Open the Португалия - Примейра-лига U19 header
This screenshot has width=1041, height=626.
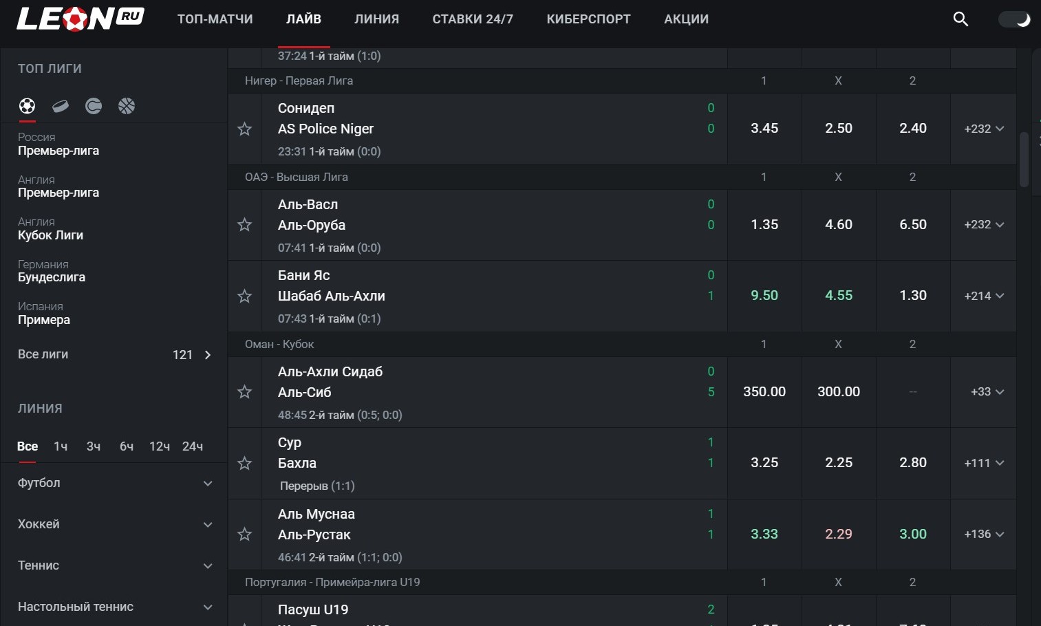(332, 582)
